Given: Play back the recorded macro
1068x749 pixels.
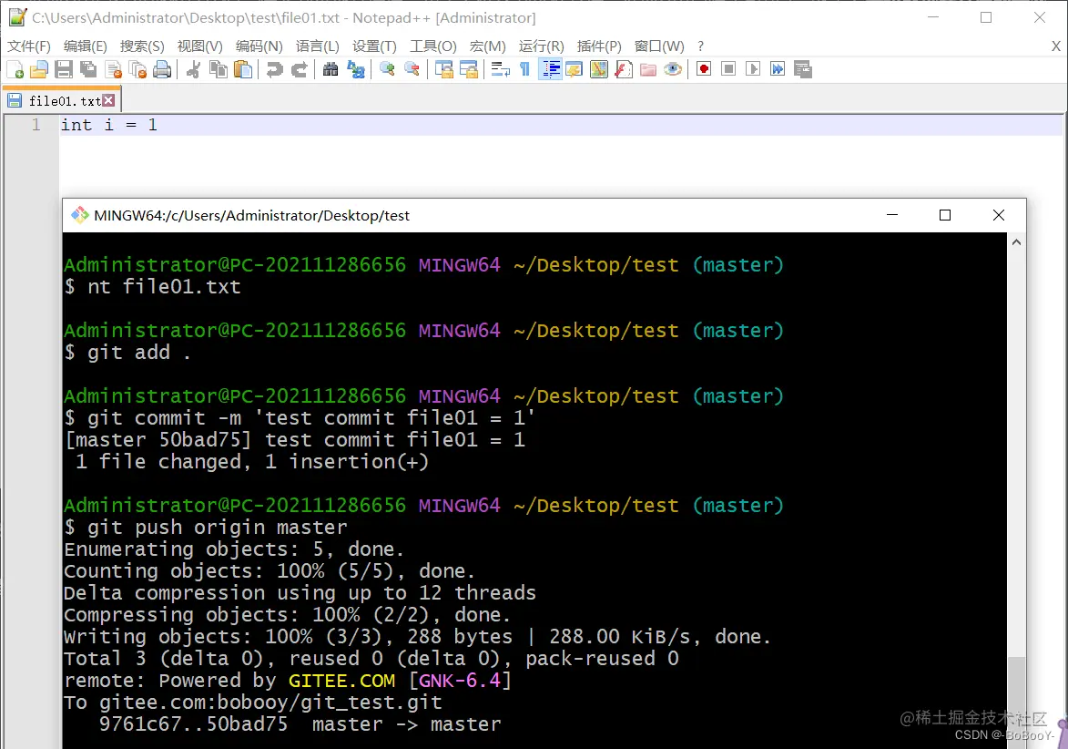Looking at the screenshot, I should (x=753, y=69).
